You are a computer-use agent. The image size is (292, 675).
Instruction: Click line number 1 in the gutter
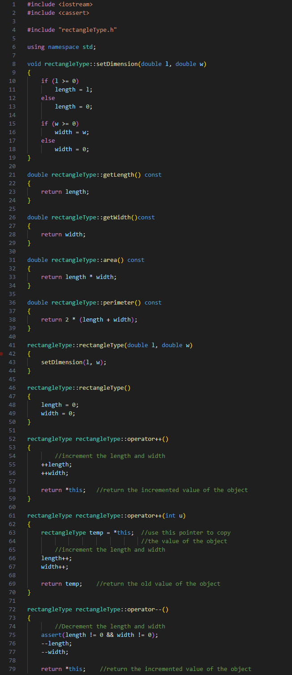pyautogui.click(x=14, y=4)
